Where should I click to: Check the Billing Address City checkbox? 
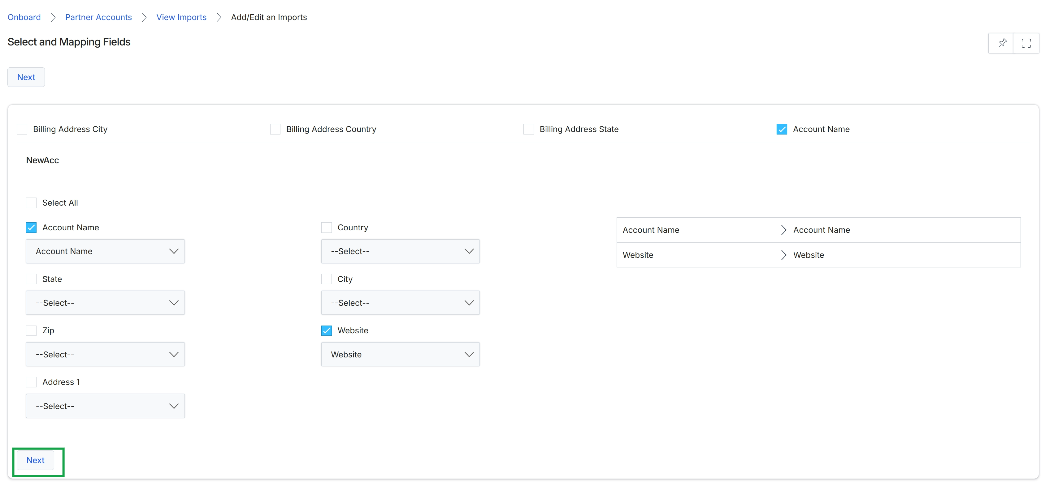22,129
